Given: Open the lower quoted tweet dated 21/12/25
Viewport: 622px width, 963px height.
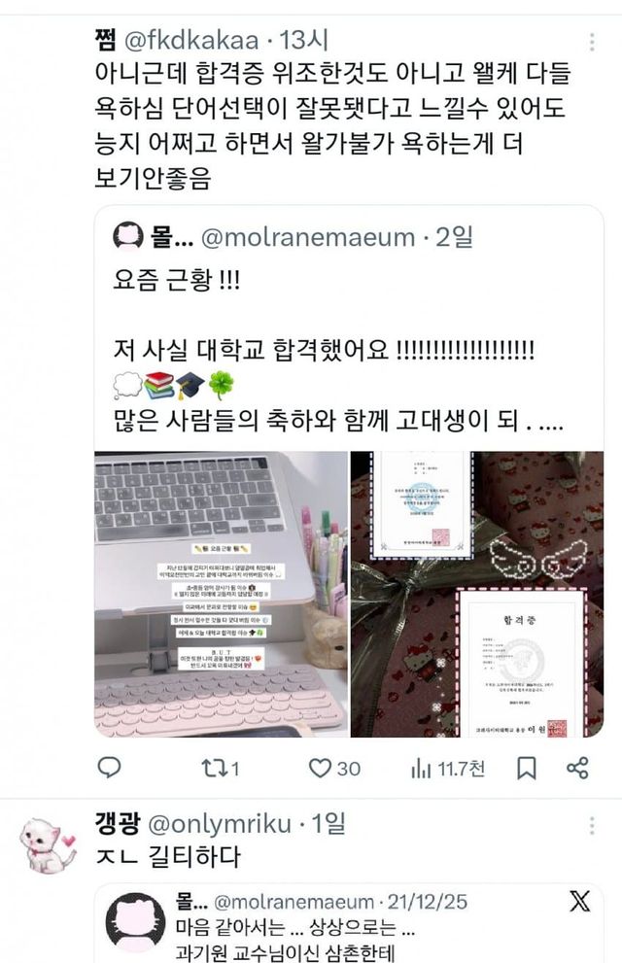Looking at the screenshot, I should pos(348,924).
